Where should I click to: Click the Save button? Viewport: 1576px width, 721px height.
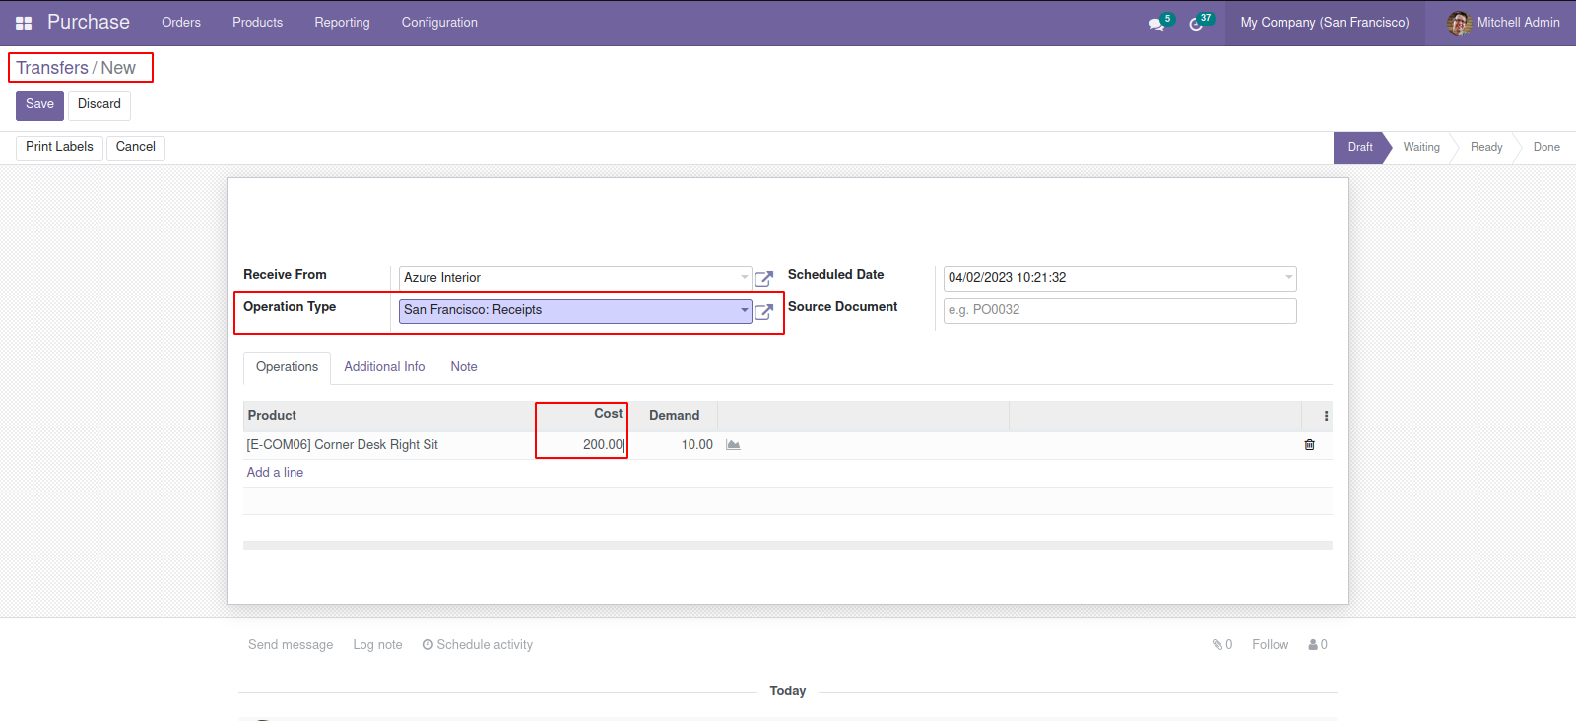pyautogui.click(x=39, y=104)
